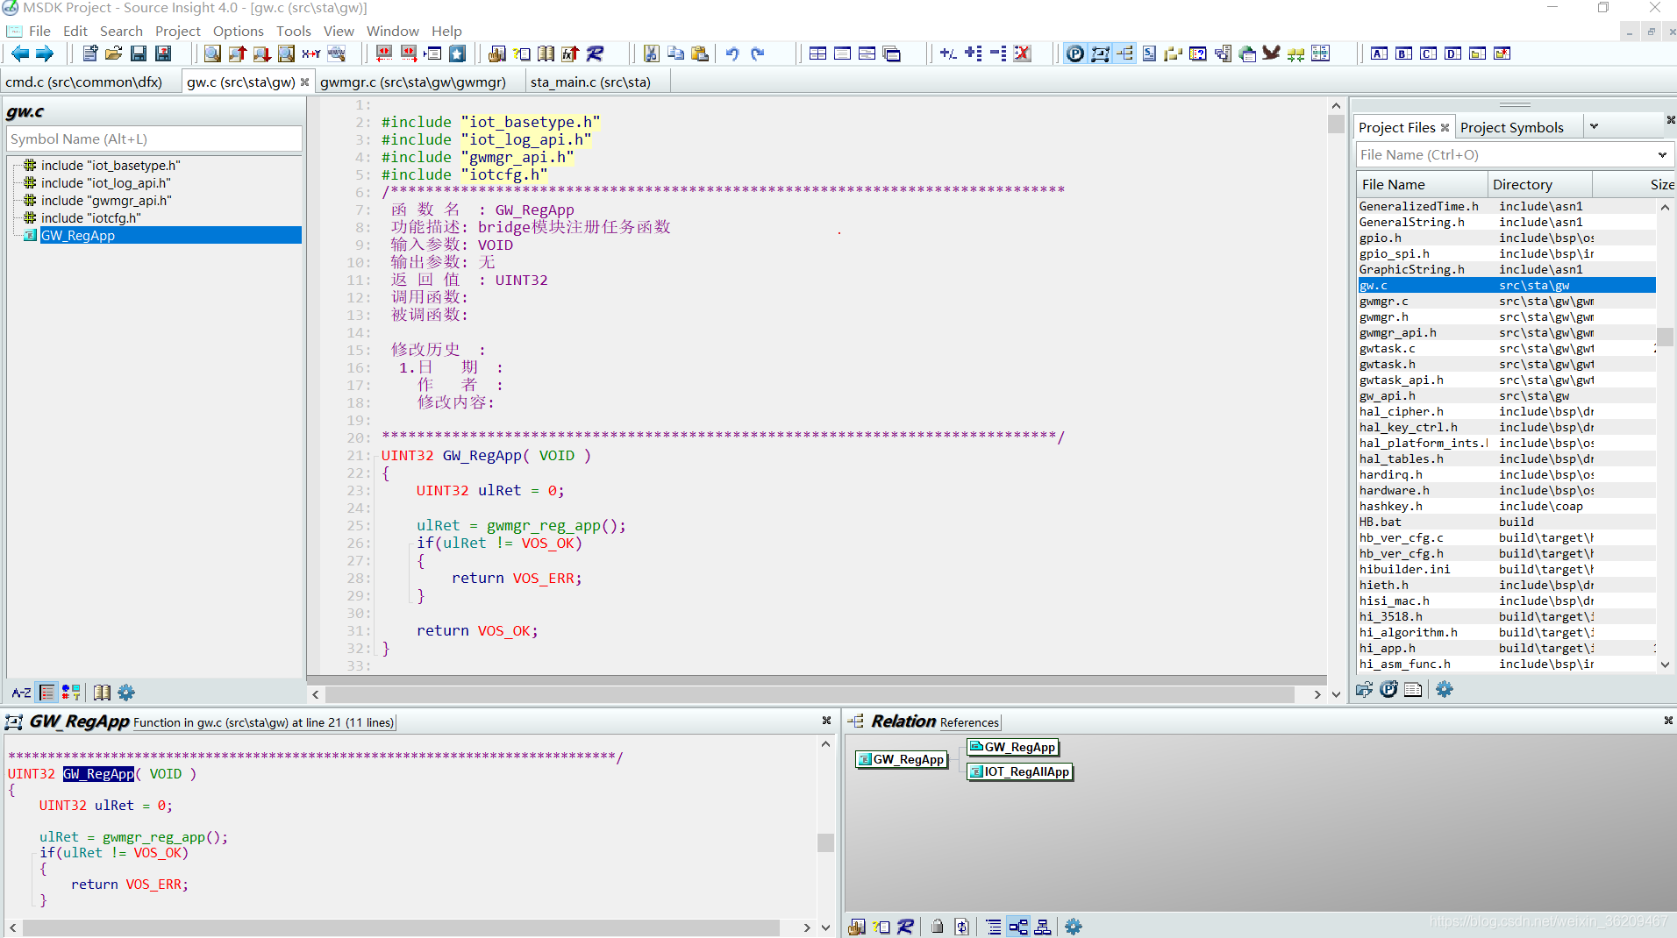
Task: Click the File Name (Ctrl+O) input field
Action: coord(1504,154)
